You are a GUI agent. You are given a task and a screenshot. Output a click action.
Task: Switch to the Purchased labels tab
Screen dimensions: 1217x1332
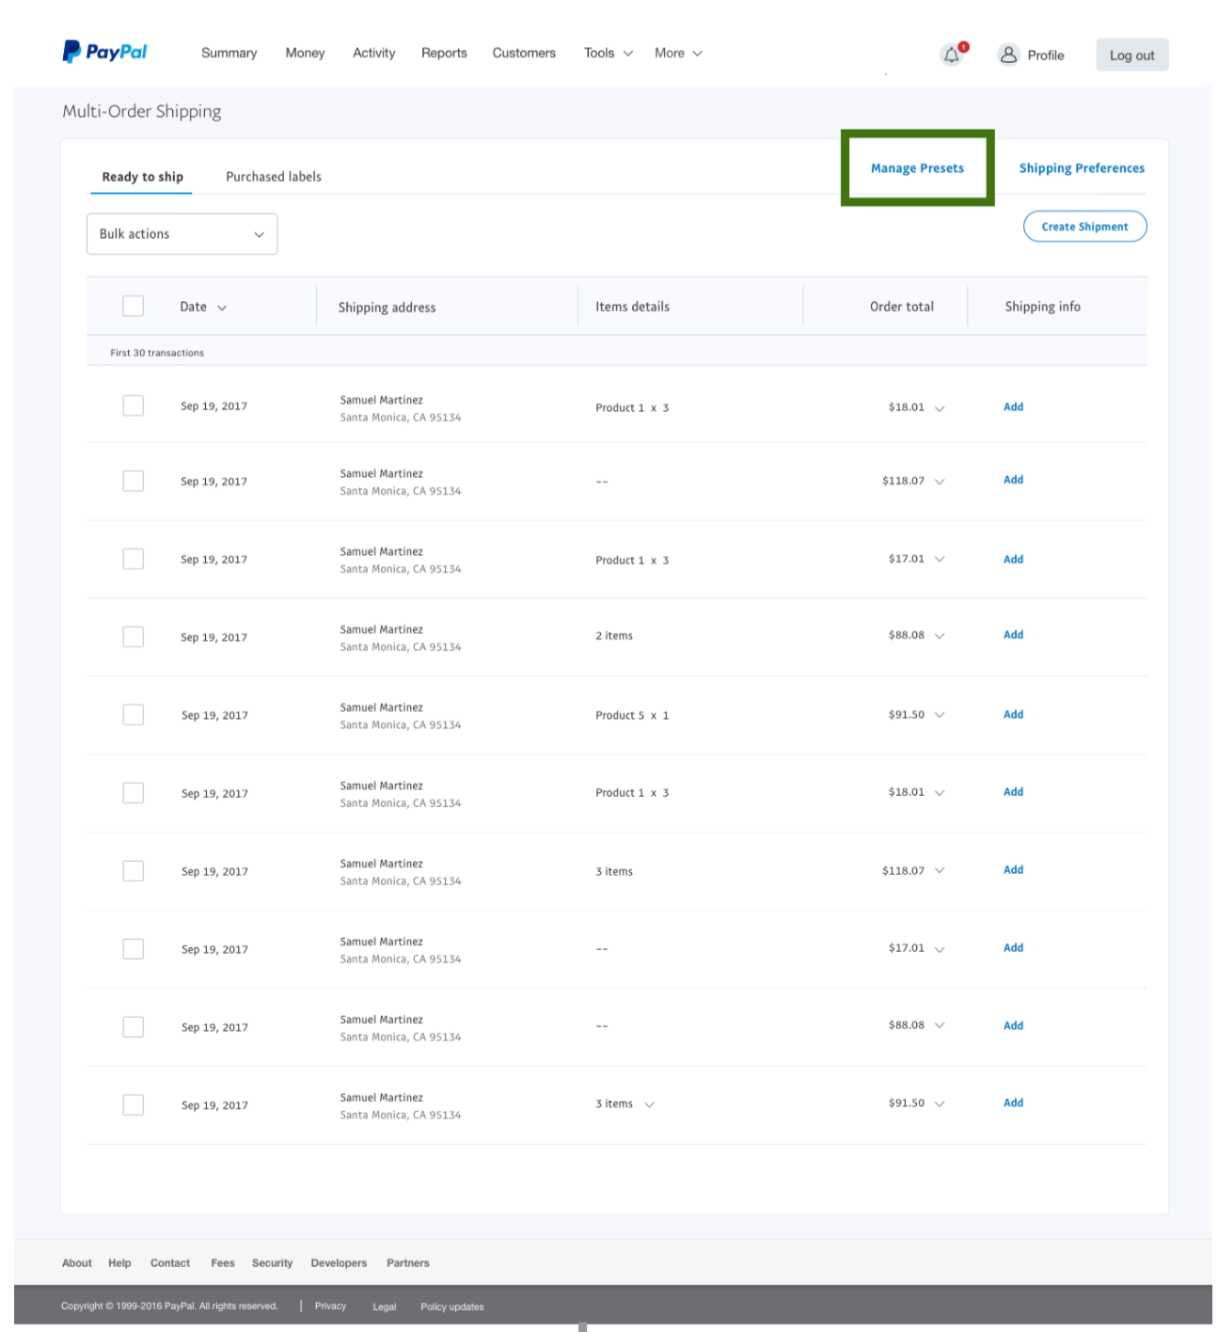tap(274, 177)
